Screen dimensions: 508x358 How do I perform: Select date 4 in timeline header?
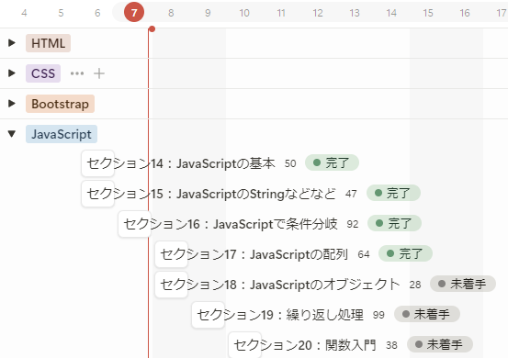[x=24, y=13]
